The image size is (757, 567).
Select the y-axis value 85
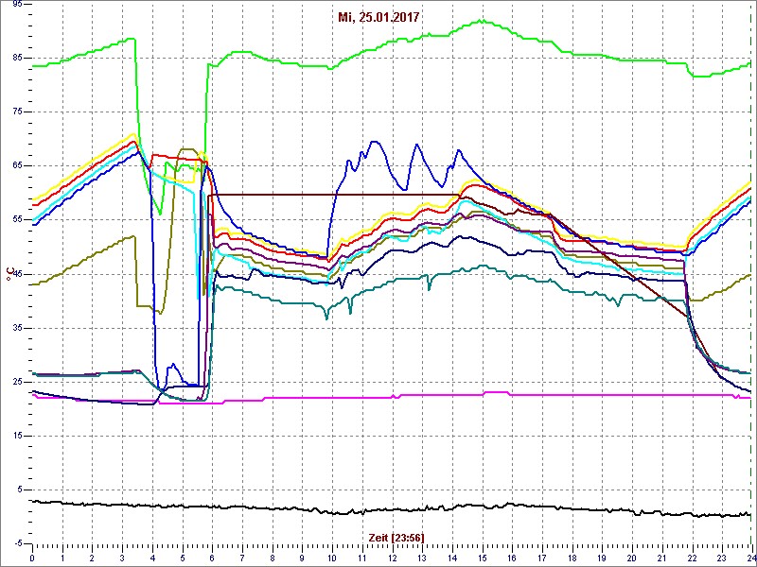coord(16,58)
